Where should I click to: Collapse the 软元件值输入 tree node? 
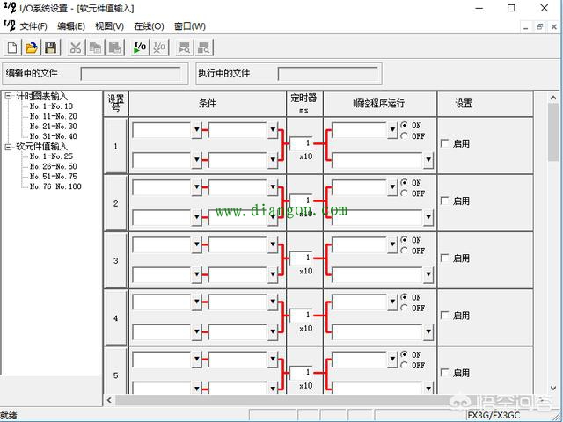[x=8, y=147]
